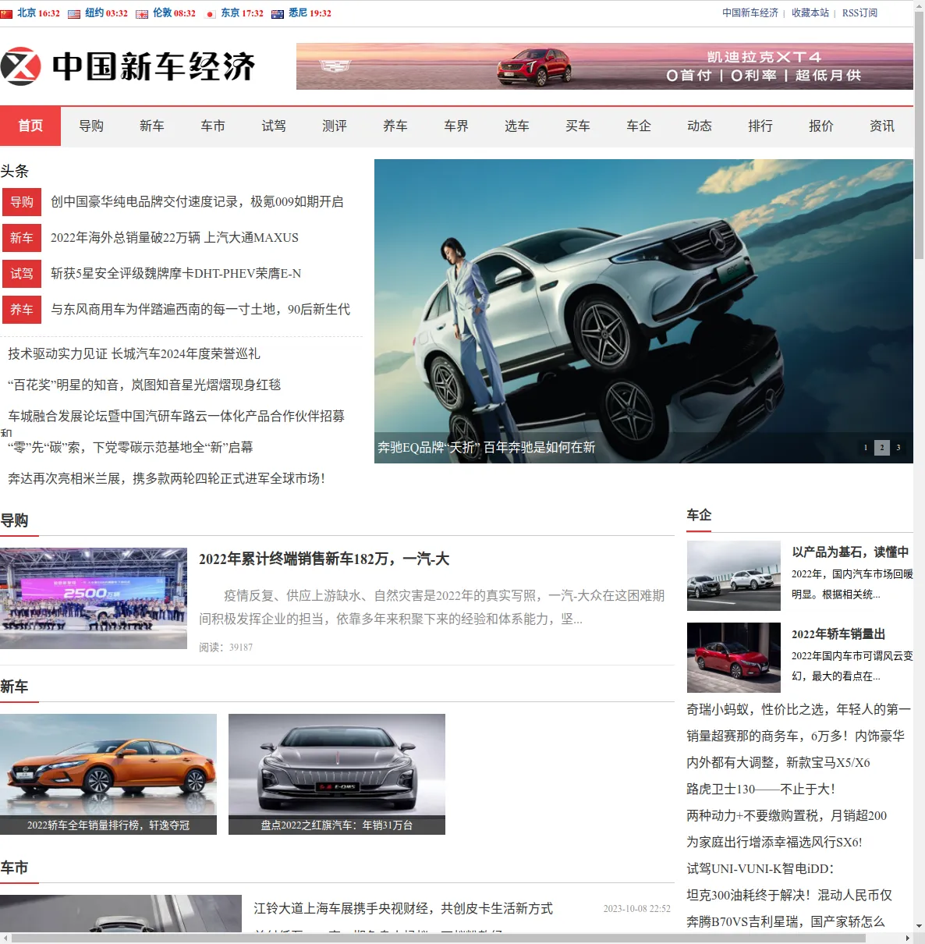Open 新款宝马X5/X6 article link
Image resolution: width=925 pixels, height=944 pixels.
778,763
